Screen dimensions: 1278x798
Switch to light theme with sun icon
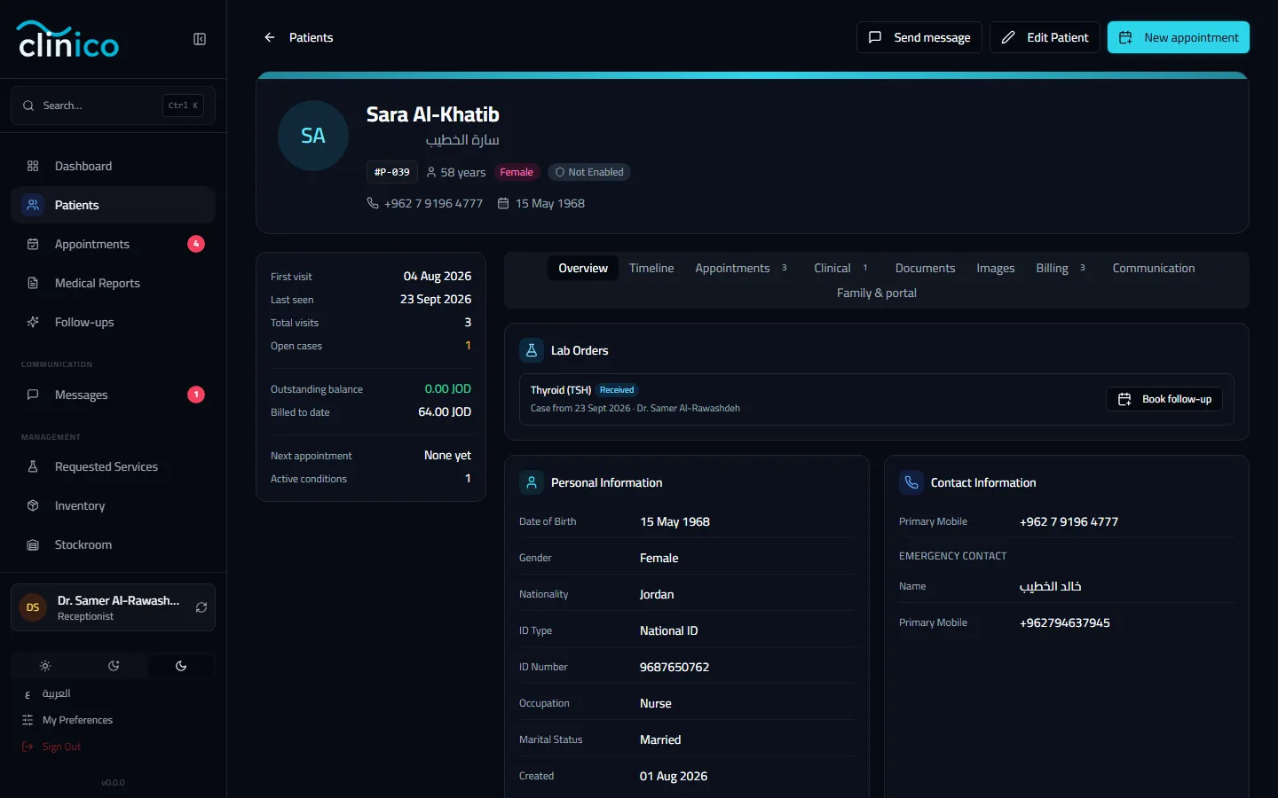pos(45,666)
